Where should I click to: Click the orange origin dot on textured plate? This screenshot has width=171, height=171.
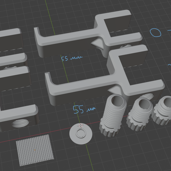coord(35,150)
